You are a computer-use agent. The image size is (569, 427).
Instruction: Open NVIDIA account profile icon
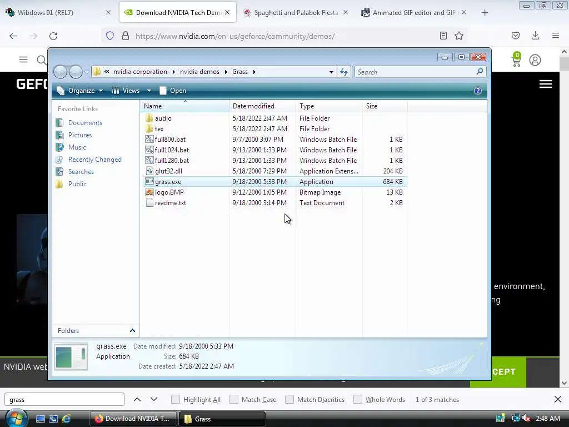535,60
